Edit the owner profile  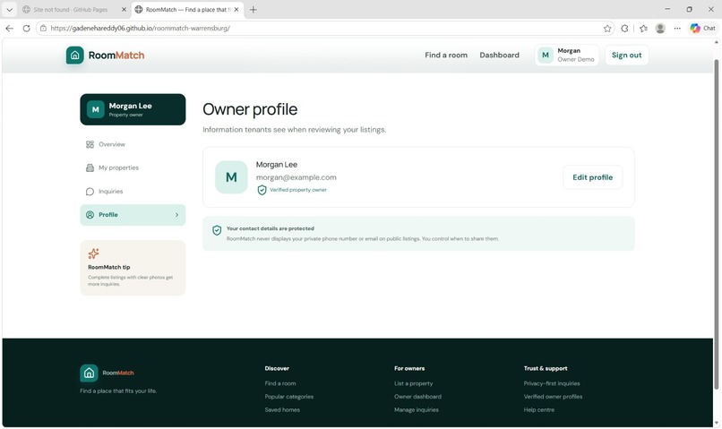click(x=592, y=177)
